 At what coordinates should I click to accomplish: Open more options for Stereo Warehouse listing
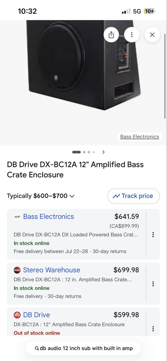point(153,284)
